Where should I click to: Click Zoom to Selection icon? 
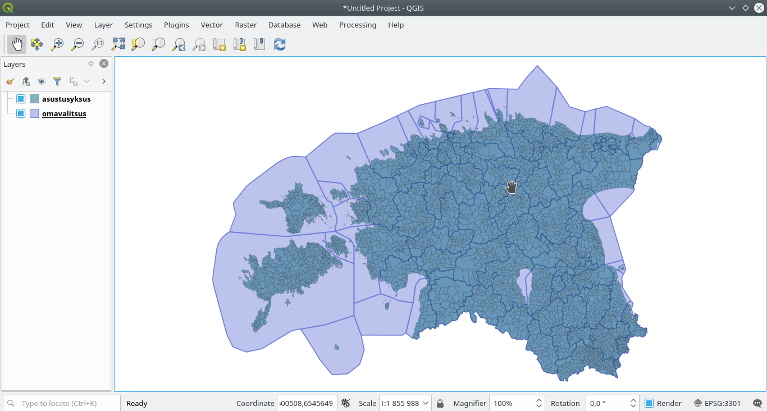point(138,44)
